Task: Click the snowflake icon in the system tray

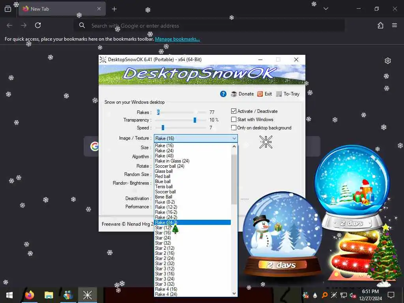Action: [334, 295]
